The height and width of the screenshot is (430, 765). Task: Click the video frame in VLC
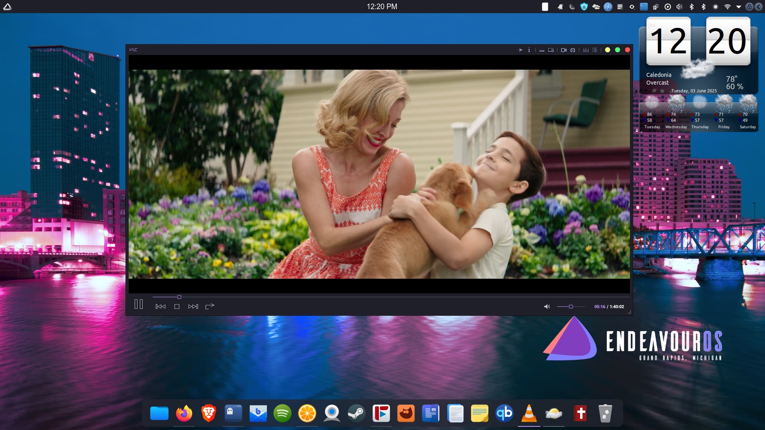point(379,174)
